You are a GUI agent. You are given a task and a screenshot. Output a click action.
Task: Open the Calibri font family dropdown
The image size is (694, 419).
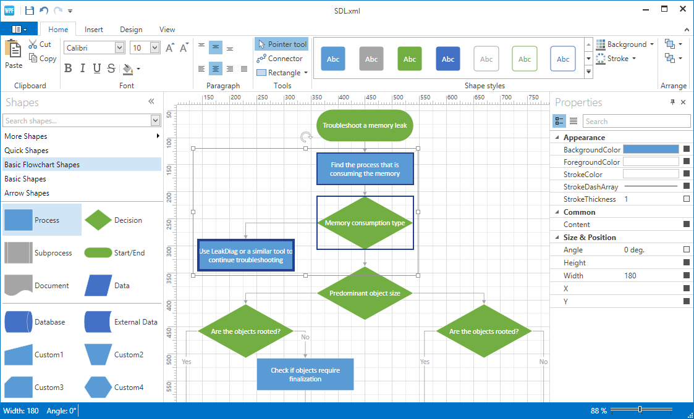tap(119, 48)
